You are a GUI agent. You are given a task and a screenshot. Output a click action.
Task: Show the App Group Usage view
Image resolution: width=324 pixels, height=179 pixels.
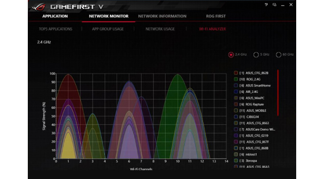[x=108, y=29]
